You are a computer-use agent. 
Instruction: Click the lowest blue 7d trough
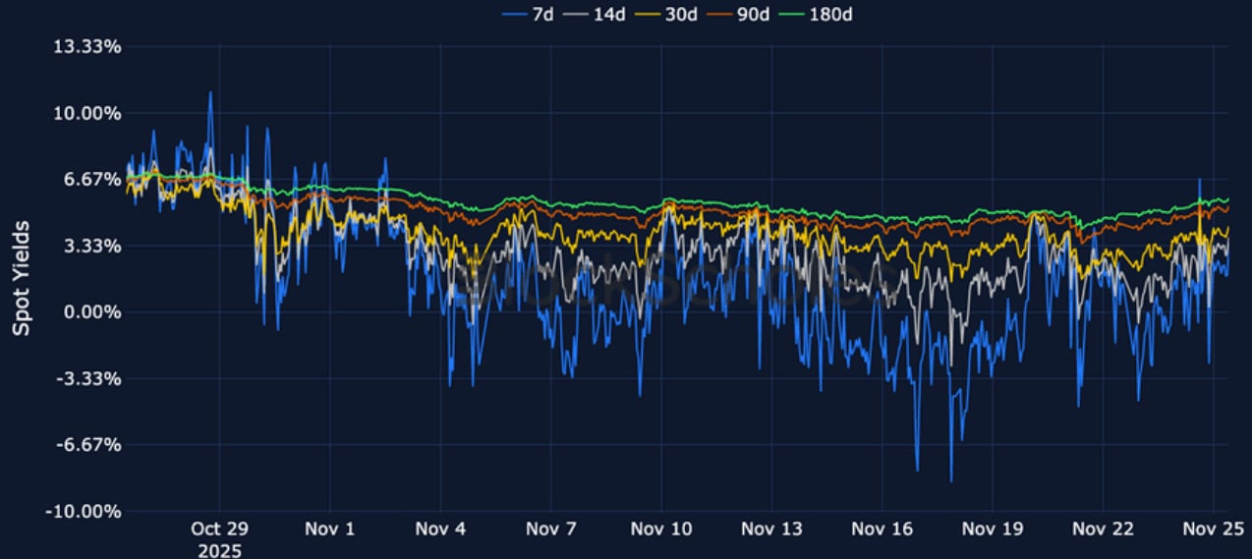pos(951,480)
